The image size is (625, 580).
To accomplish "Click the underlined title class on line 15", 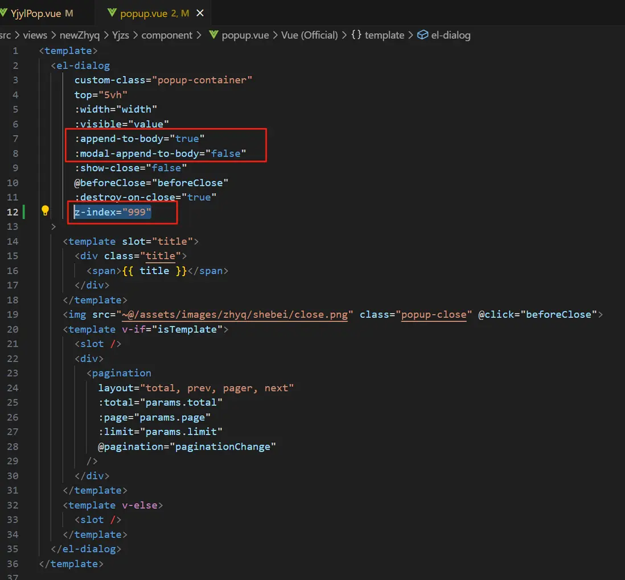I will 161,256.
